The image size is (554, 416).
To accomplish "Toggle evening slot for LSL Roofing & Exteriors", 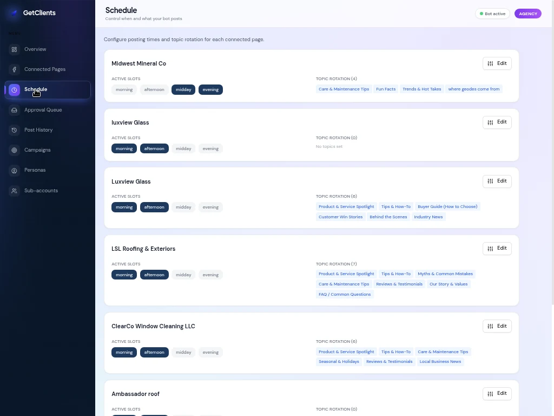I will 210,275.
